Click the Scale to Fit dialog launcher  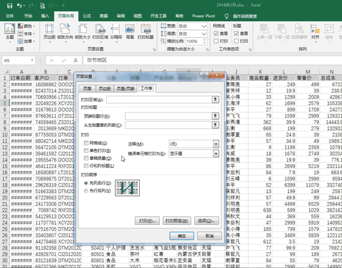click(x=207, y=50)
